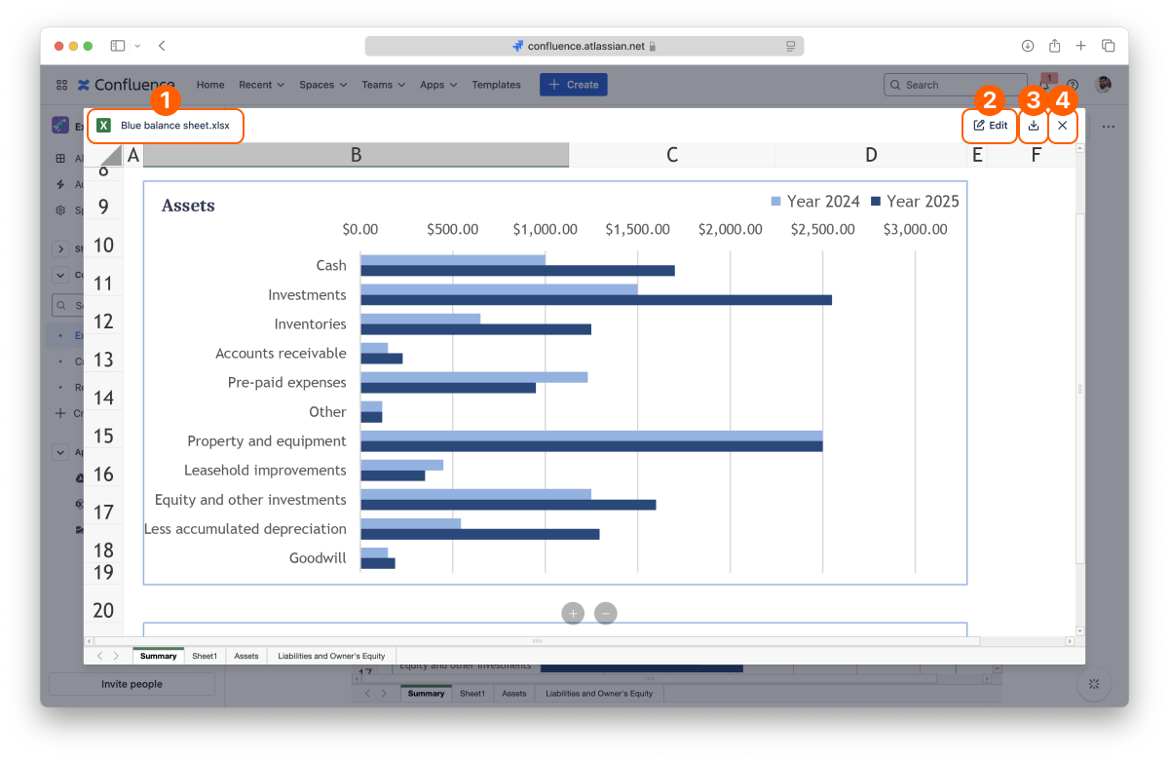Screen dimensions: 1169x760
Task: Open the Rovo chat floating icon
Action: 1094,685
